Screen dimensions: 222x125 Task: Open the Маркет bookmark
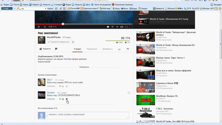click(34, 5)
